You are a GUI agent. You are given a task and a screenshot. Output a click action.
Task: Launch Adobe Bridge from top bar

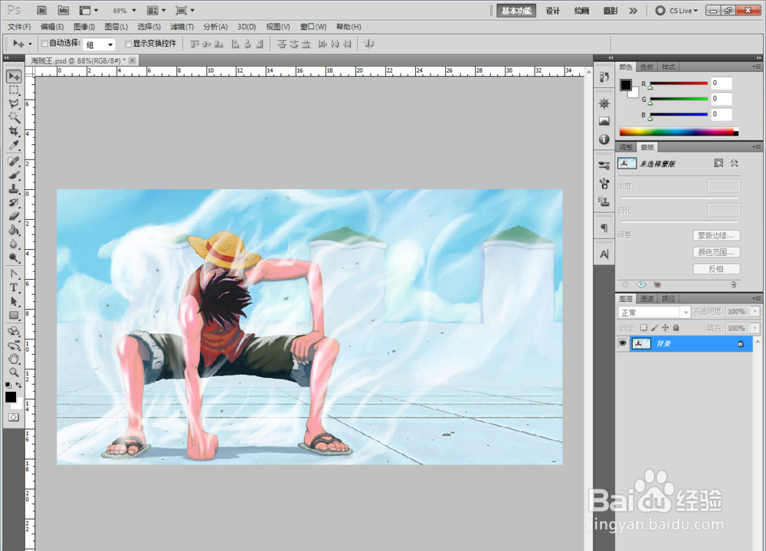42,10
